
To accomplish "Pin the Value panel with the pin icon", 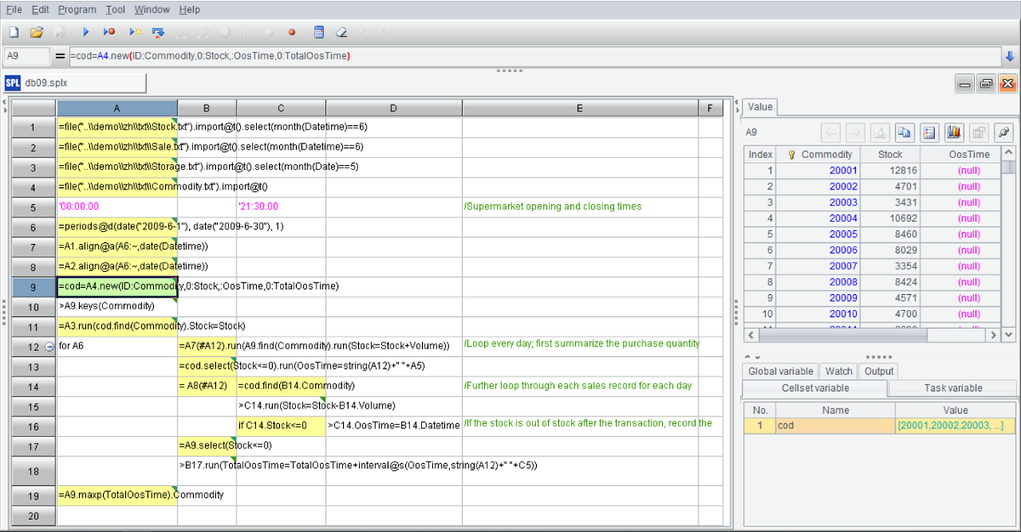I will point(1004,133).
